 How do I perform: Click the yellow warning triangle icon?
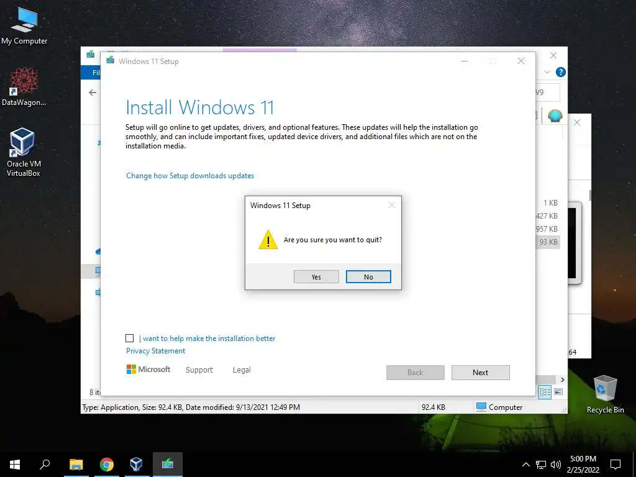(268, 239)
